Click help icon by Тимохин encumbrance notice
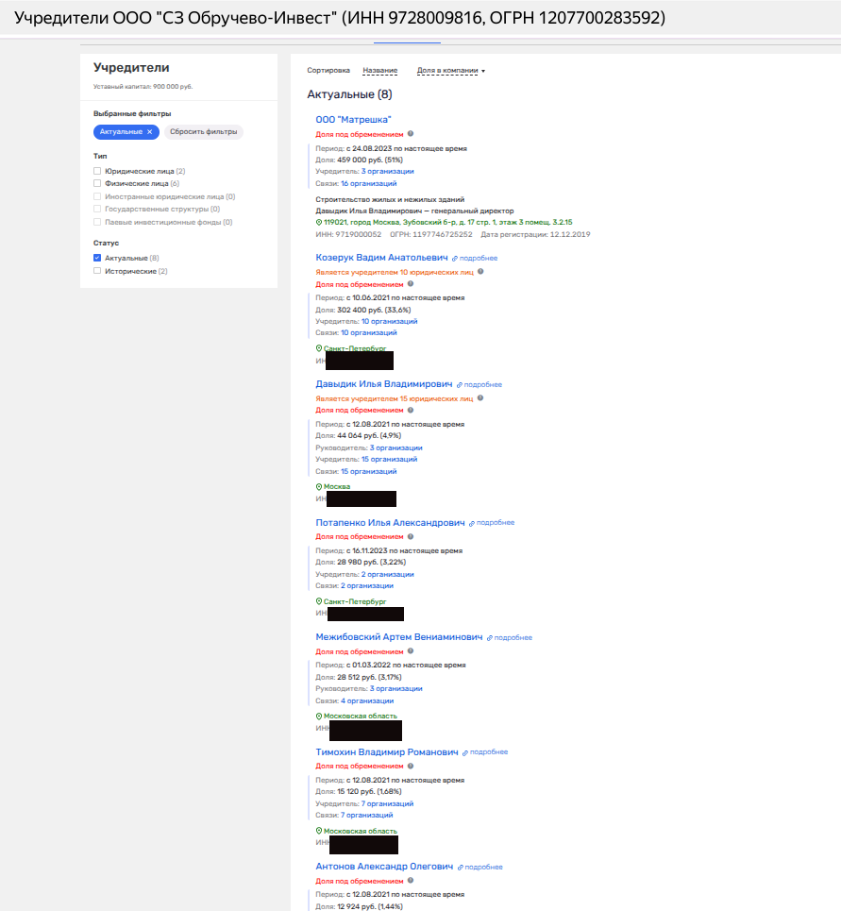The width and height of the screenshot is (841, 911). (411, 766)
